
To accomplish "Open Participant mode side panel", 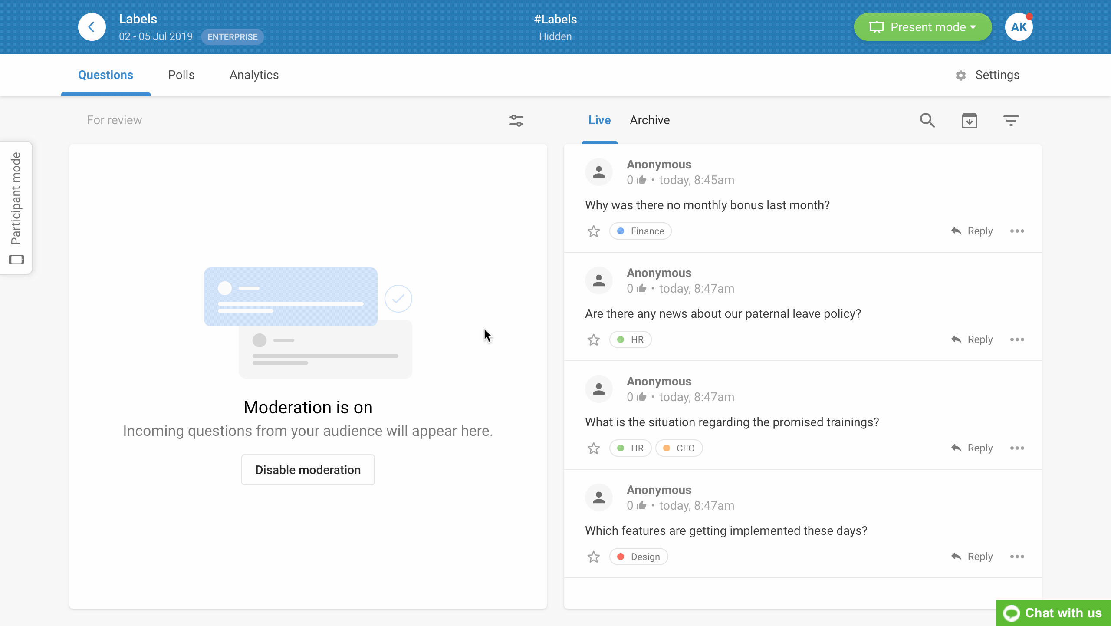I will (x=16, y=208).
